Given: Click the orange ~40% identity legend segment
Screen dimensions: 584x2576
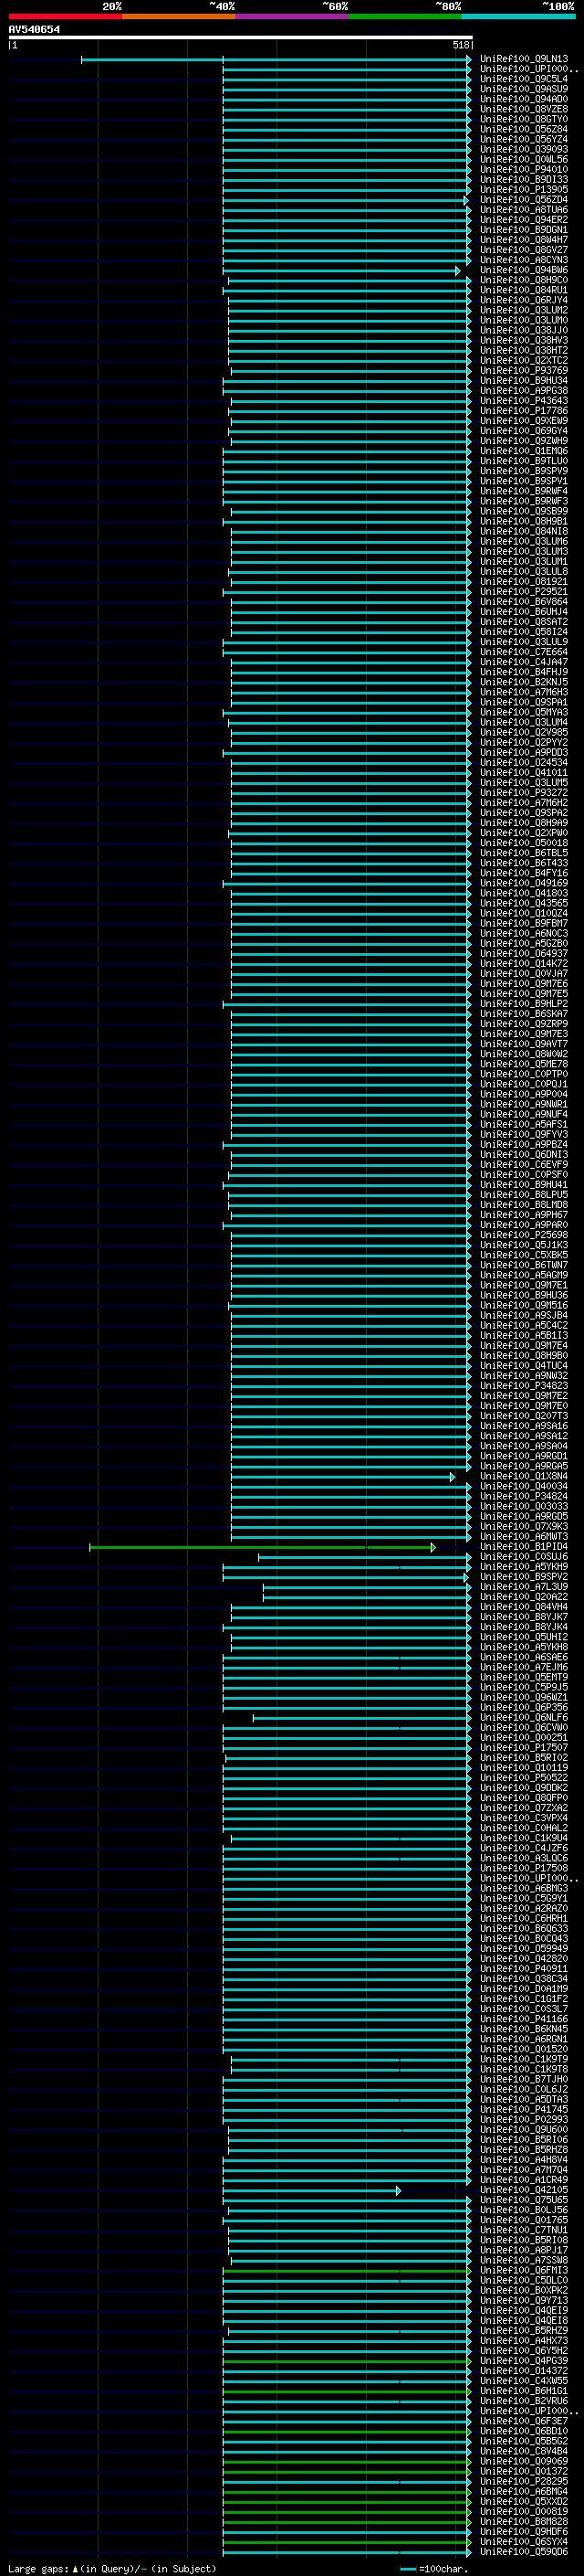Looking at the screenshot, I should point(179,16).
